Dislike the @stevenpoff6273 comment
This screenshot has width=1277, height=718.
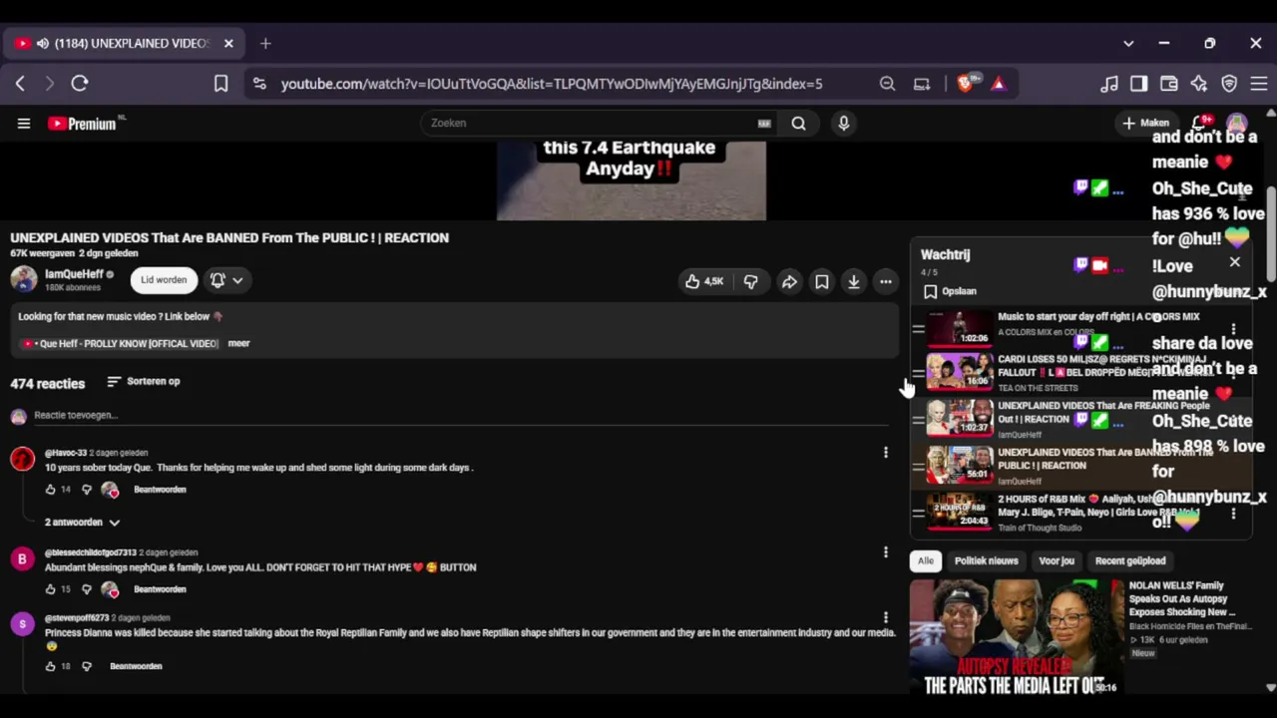[x=86, y=666]
